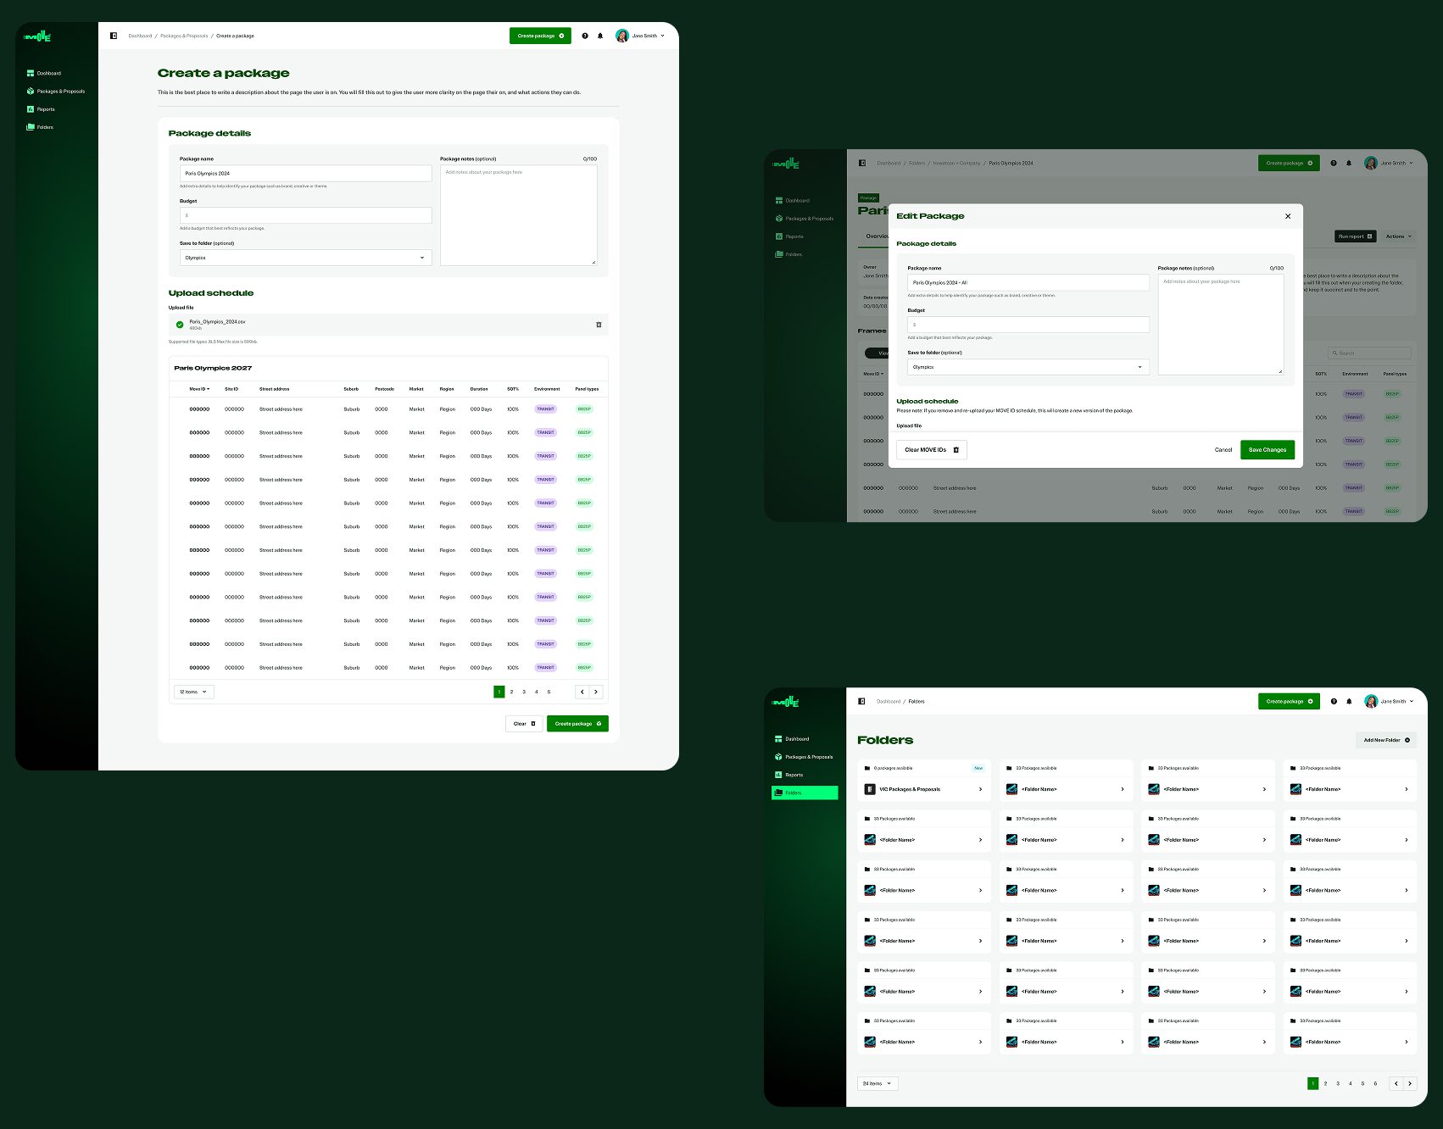Open Save to folder dropdown in Edit Package
Viewport: 1443px width, 1129px height.
[1028, 367]
